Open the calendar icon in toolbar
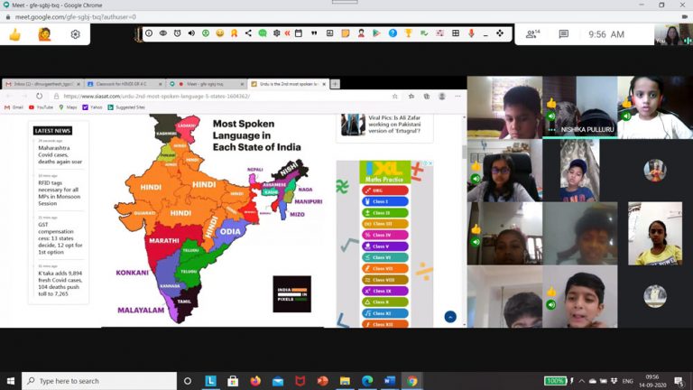 coord(299,33)
